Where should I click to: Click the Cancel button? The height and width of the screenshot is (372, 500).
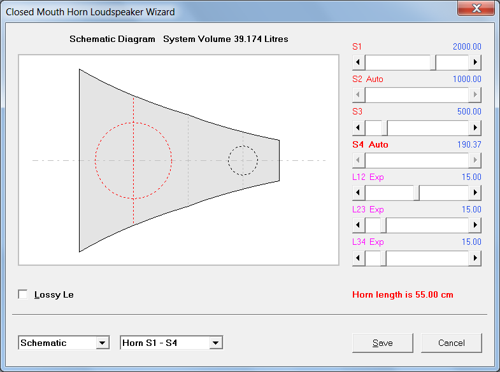point(451,343)
